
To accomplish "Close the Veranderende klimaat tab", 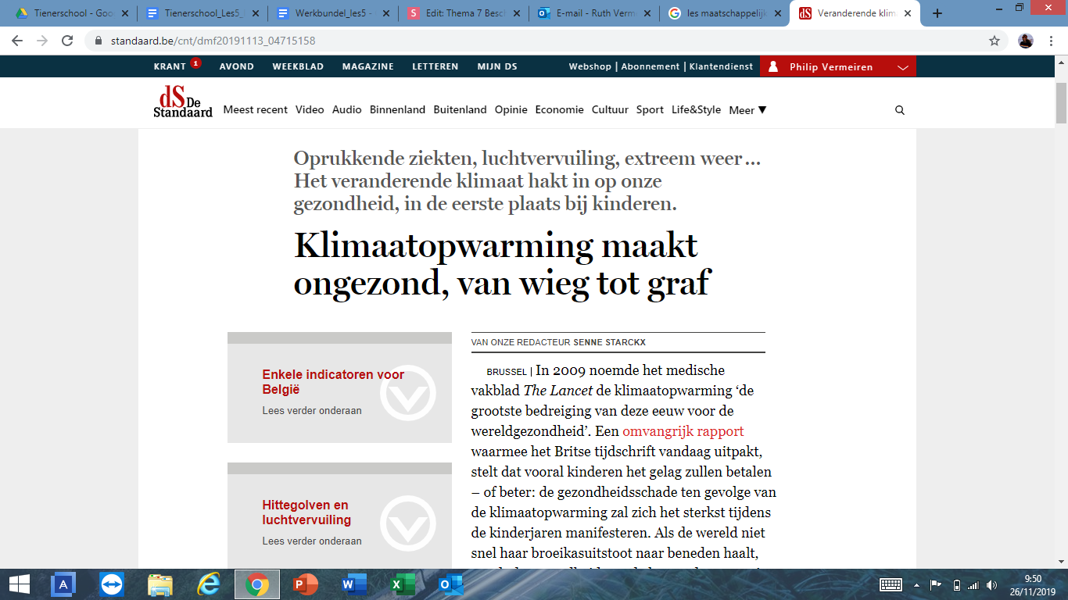I will point(908,13).
